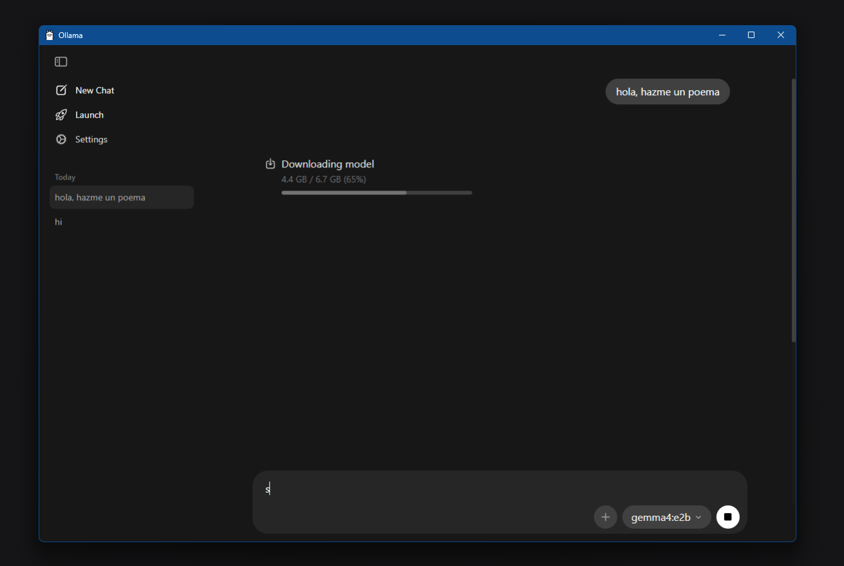Collapse the sidebar panel icon
The height and width of the screenshot is (566, 844).
click(x=61, y=61)
